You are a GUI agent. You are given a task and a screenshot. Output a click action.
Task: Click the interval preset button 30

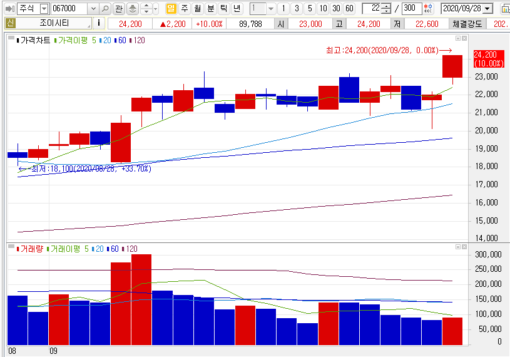(x=336, y=9)
